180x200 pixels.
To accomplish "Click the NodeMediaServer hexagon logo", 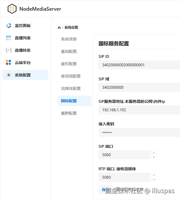I will (12, 9).
